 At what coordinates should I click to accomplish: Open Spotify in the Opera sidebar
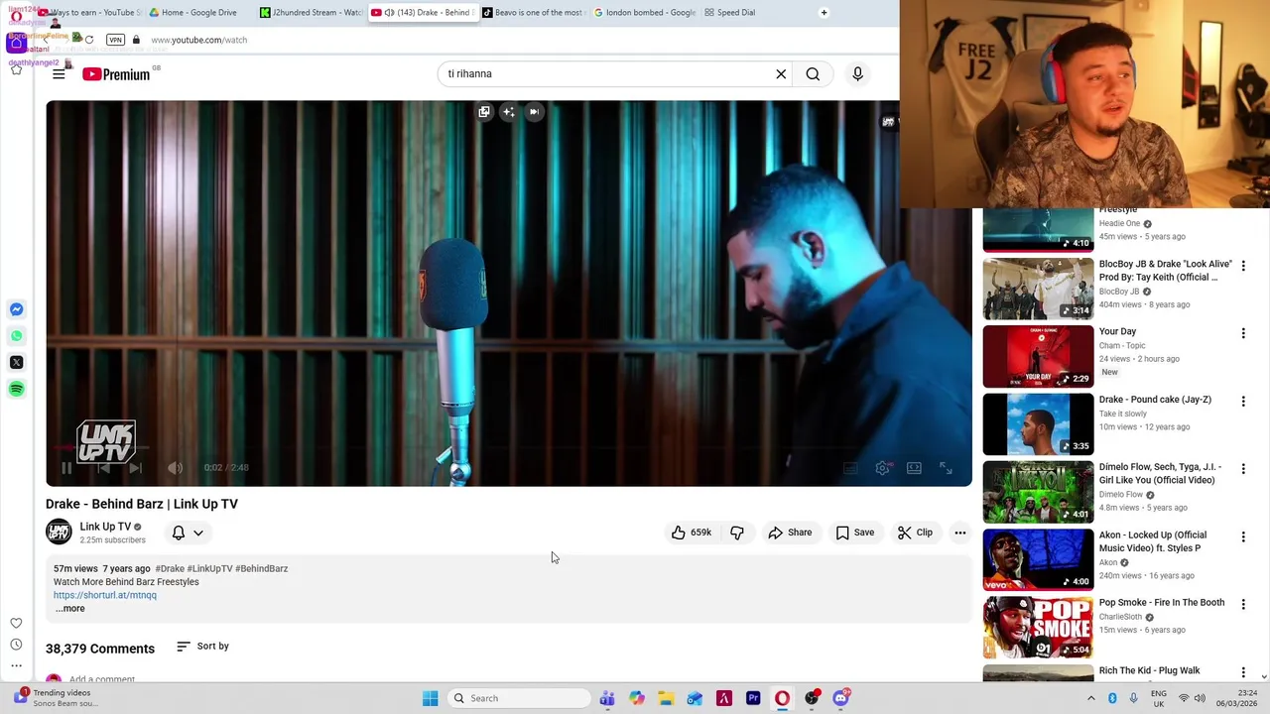click(16, 390)
